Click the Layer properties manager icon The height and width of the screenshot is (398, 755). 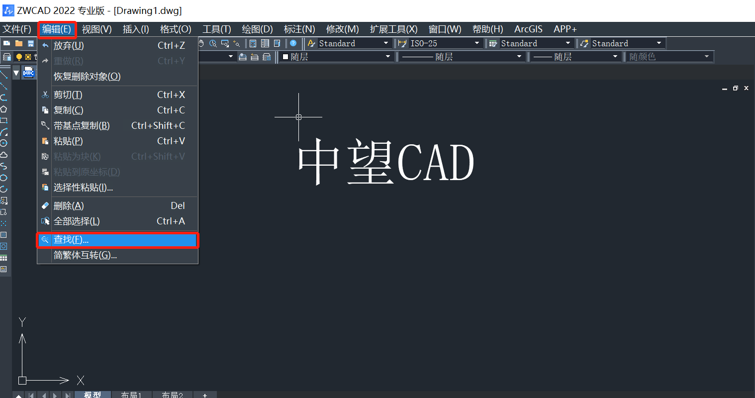pos(7,57)
